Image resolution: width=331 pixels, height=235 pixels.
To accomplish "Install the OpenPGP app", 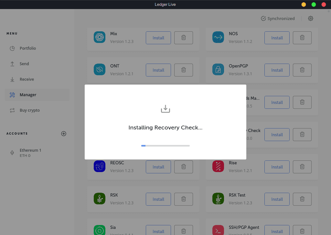I will point(277,70).
